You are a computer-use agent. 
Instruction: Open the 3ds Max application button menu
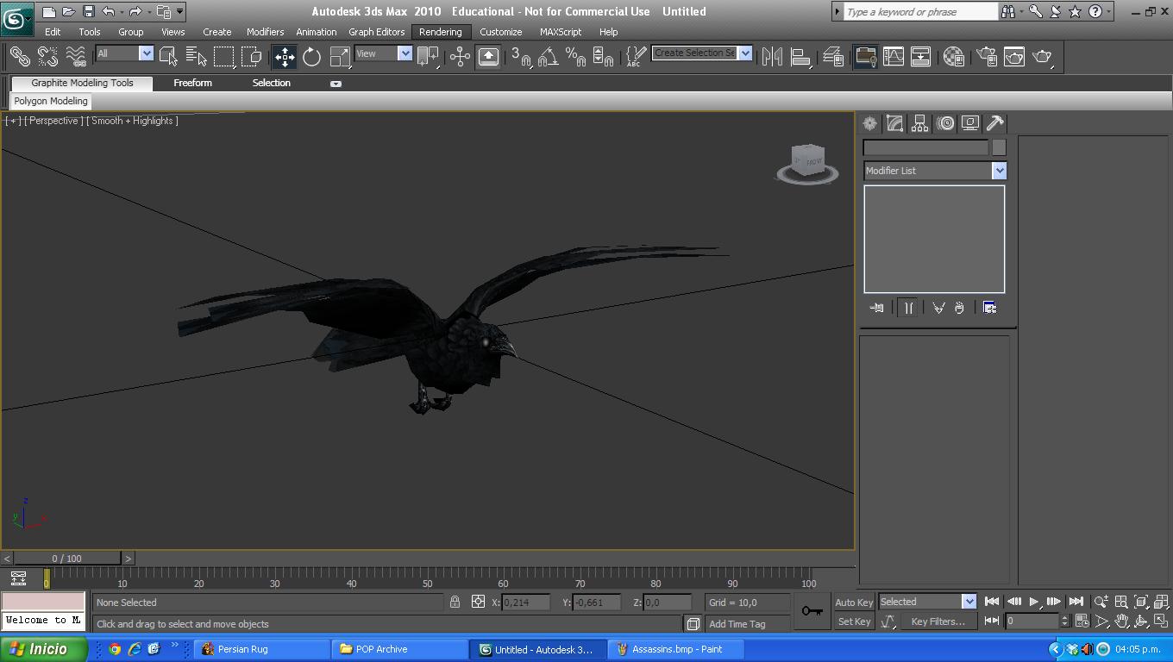click(x=16, y=18)
